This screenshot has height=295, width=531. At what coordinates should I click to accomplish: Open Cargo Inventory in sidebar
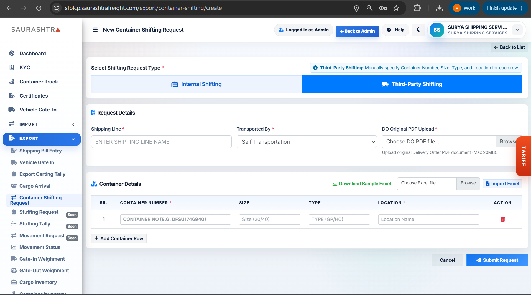tap(38, 282)
